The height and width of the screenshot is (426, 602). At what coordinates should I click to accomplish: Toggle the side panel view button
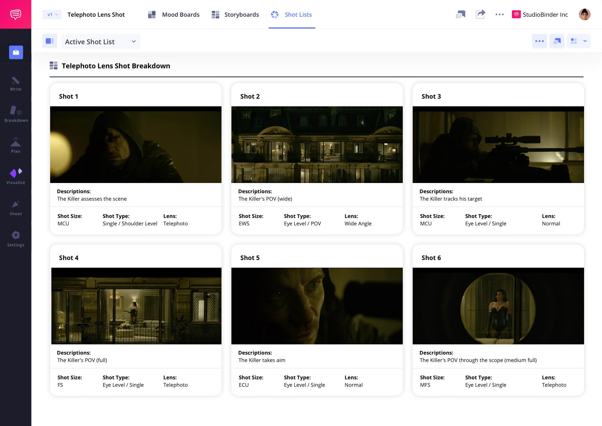(49, 41)
